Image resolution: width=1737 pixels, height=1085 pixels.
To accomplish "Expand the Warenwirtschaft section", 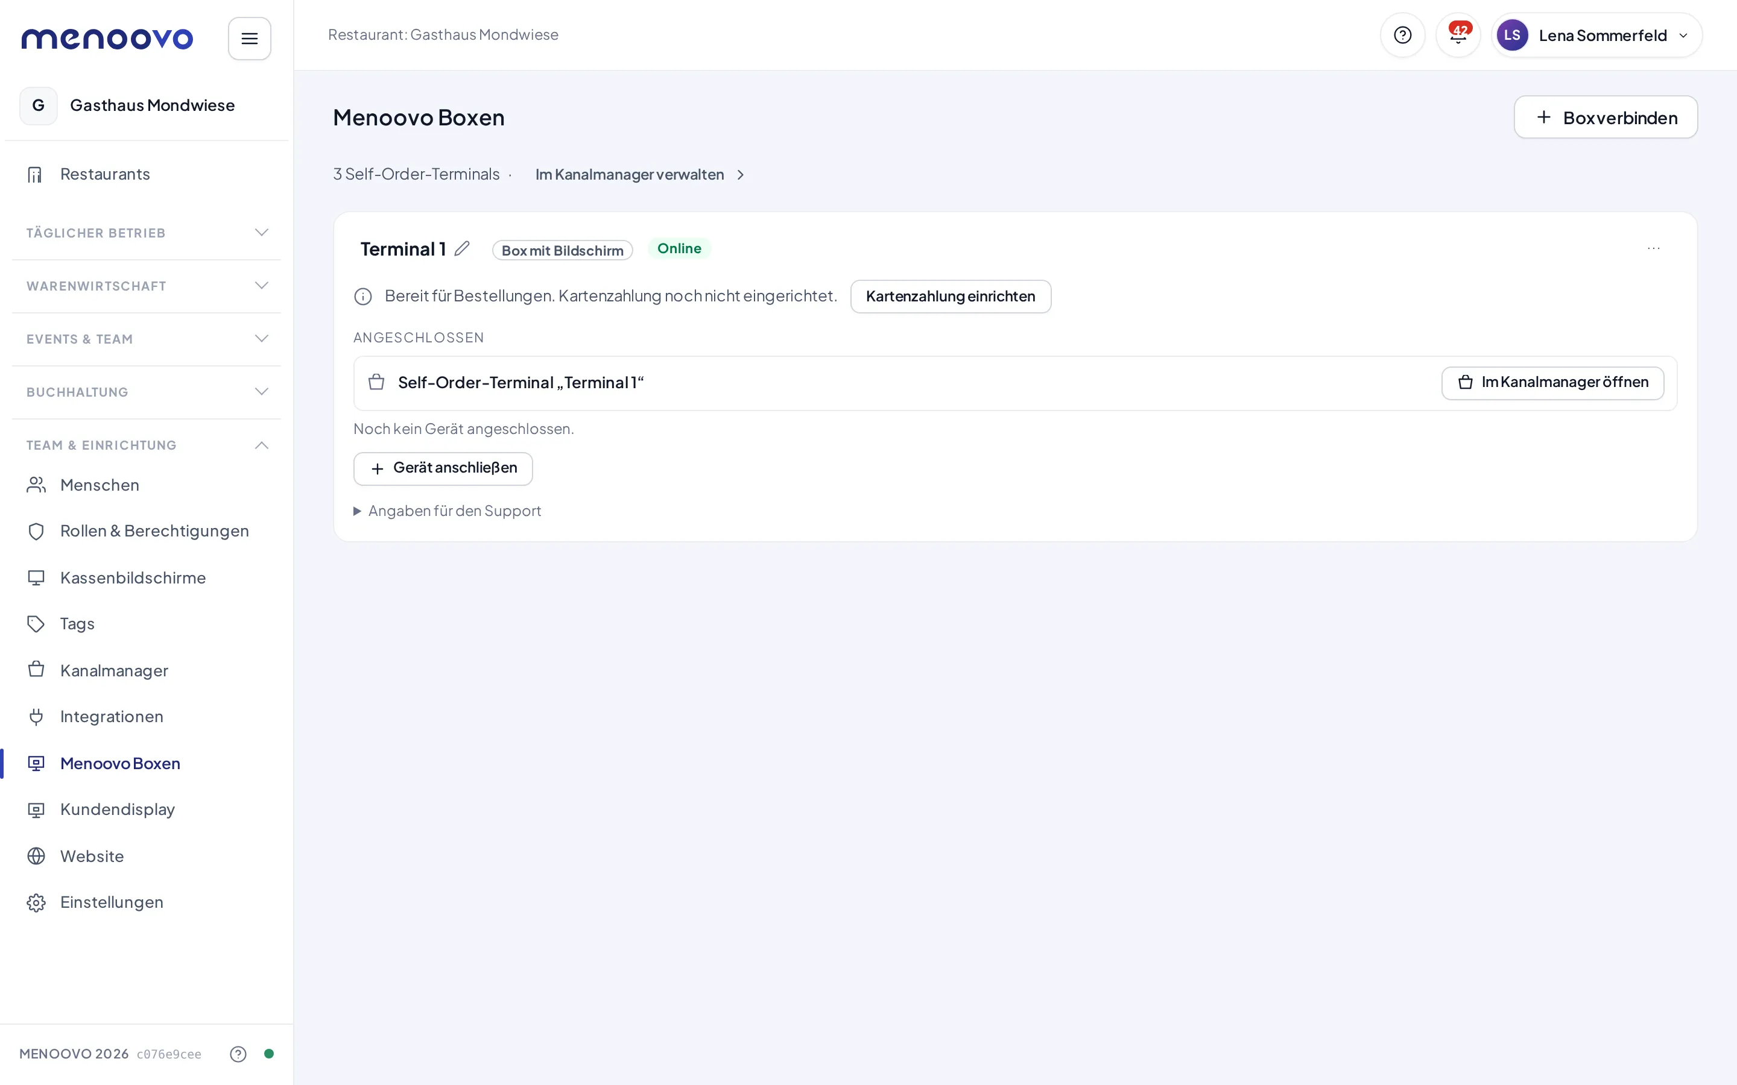I will pos(147,286).
